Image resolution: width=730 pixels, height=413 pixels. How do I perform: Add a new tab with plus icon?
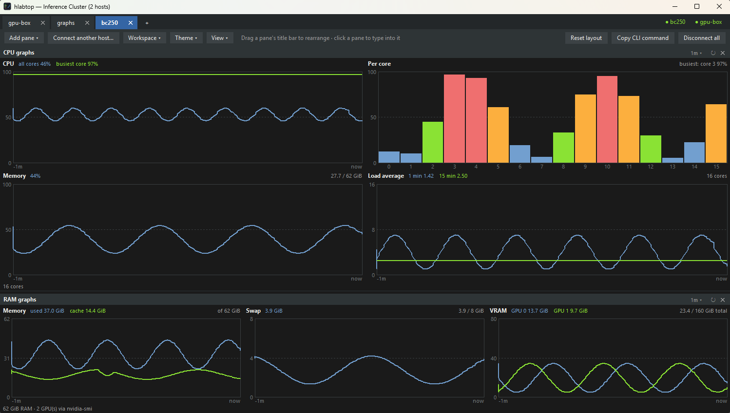pyautogui.click(x=147, y=23)
